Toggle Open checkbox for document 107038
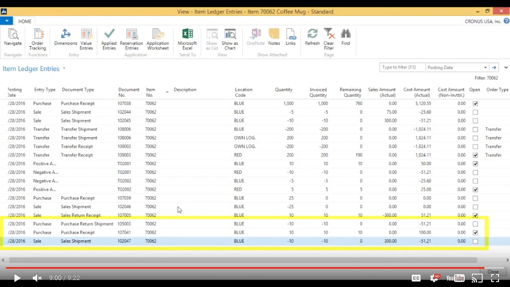This screenshot has width=510, height=287. click(475, 103)
